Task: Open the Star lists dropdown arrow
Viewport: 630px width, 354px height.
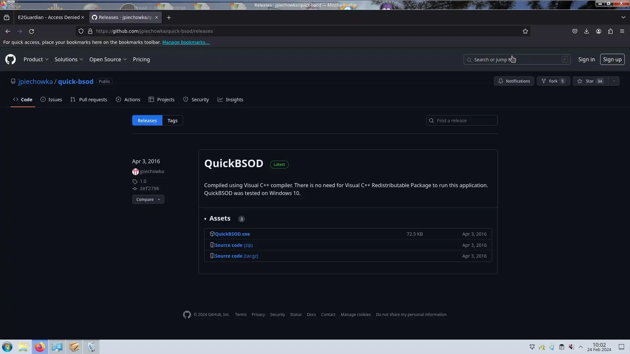Action: (x=614, y=81)
